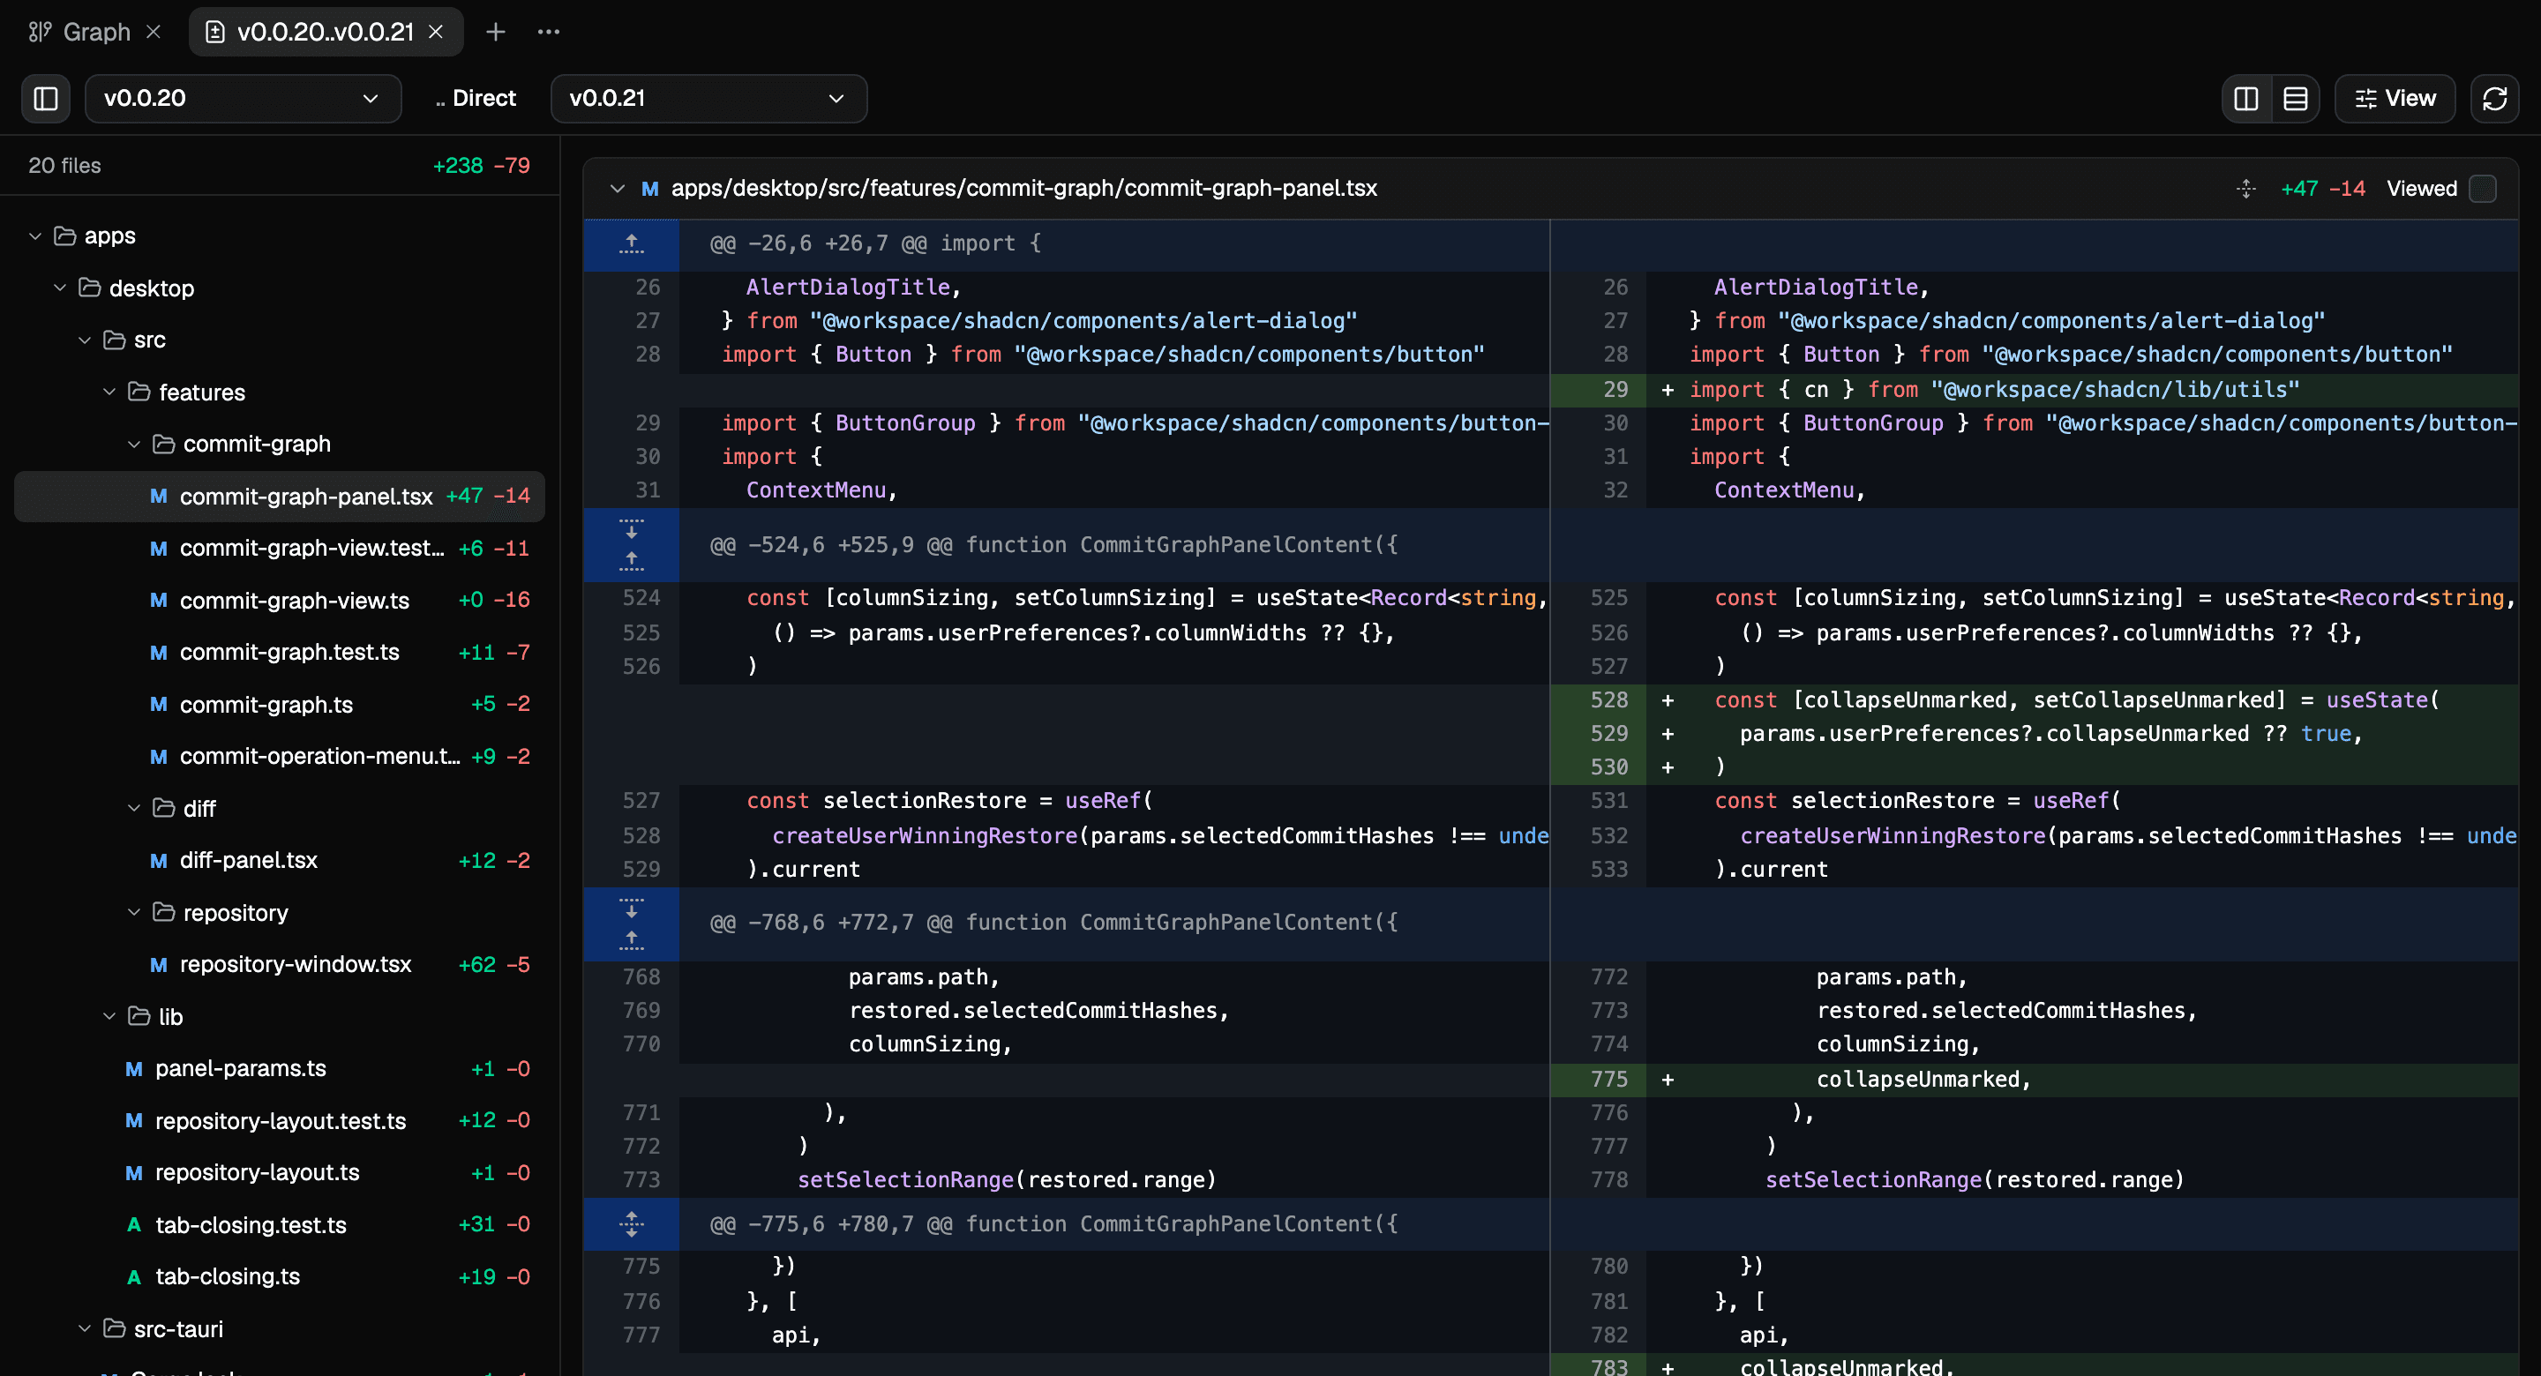Refresh the diff with reload icon
This screenshot has height=1376, width=2541.
(2494, 99)
